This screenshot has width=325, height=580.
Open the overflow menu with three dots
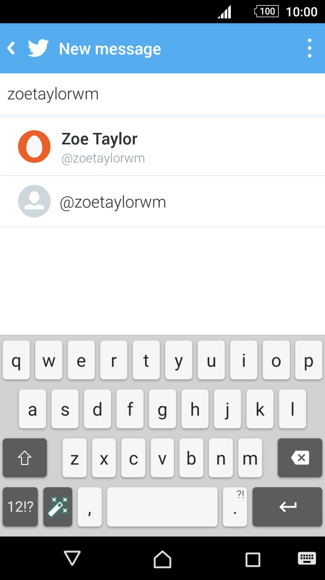coord(309,47)
